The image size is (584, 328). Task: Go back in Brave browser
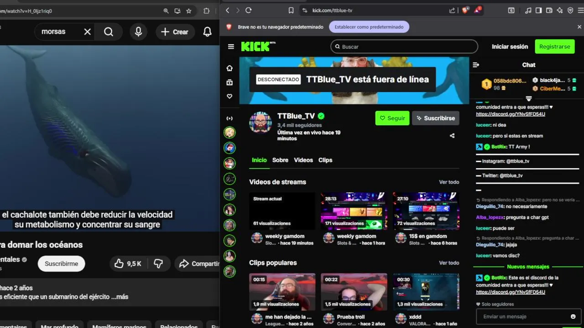pyautogui.click(x=228, y=10)
